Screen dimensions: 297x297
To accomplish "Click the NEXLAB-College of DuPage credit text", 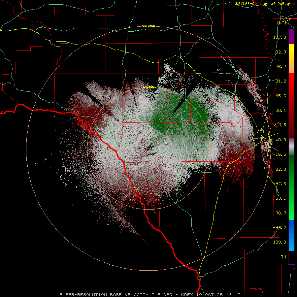I will [x=263, y=4].
